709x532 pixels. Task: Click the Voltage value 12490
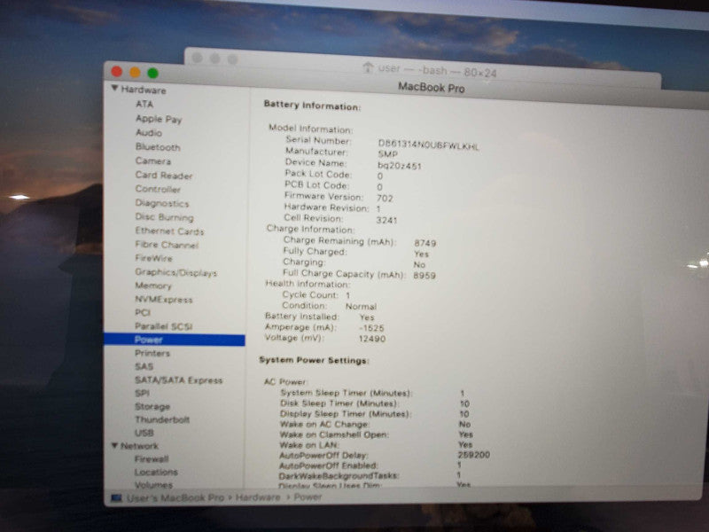click(x=371, y=339)
